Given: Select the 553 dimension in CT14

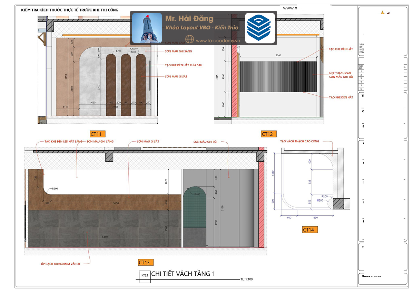Looking at the screenshot, I should [310, 201].
